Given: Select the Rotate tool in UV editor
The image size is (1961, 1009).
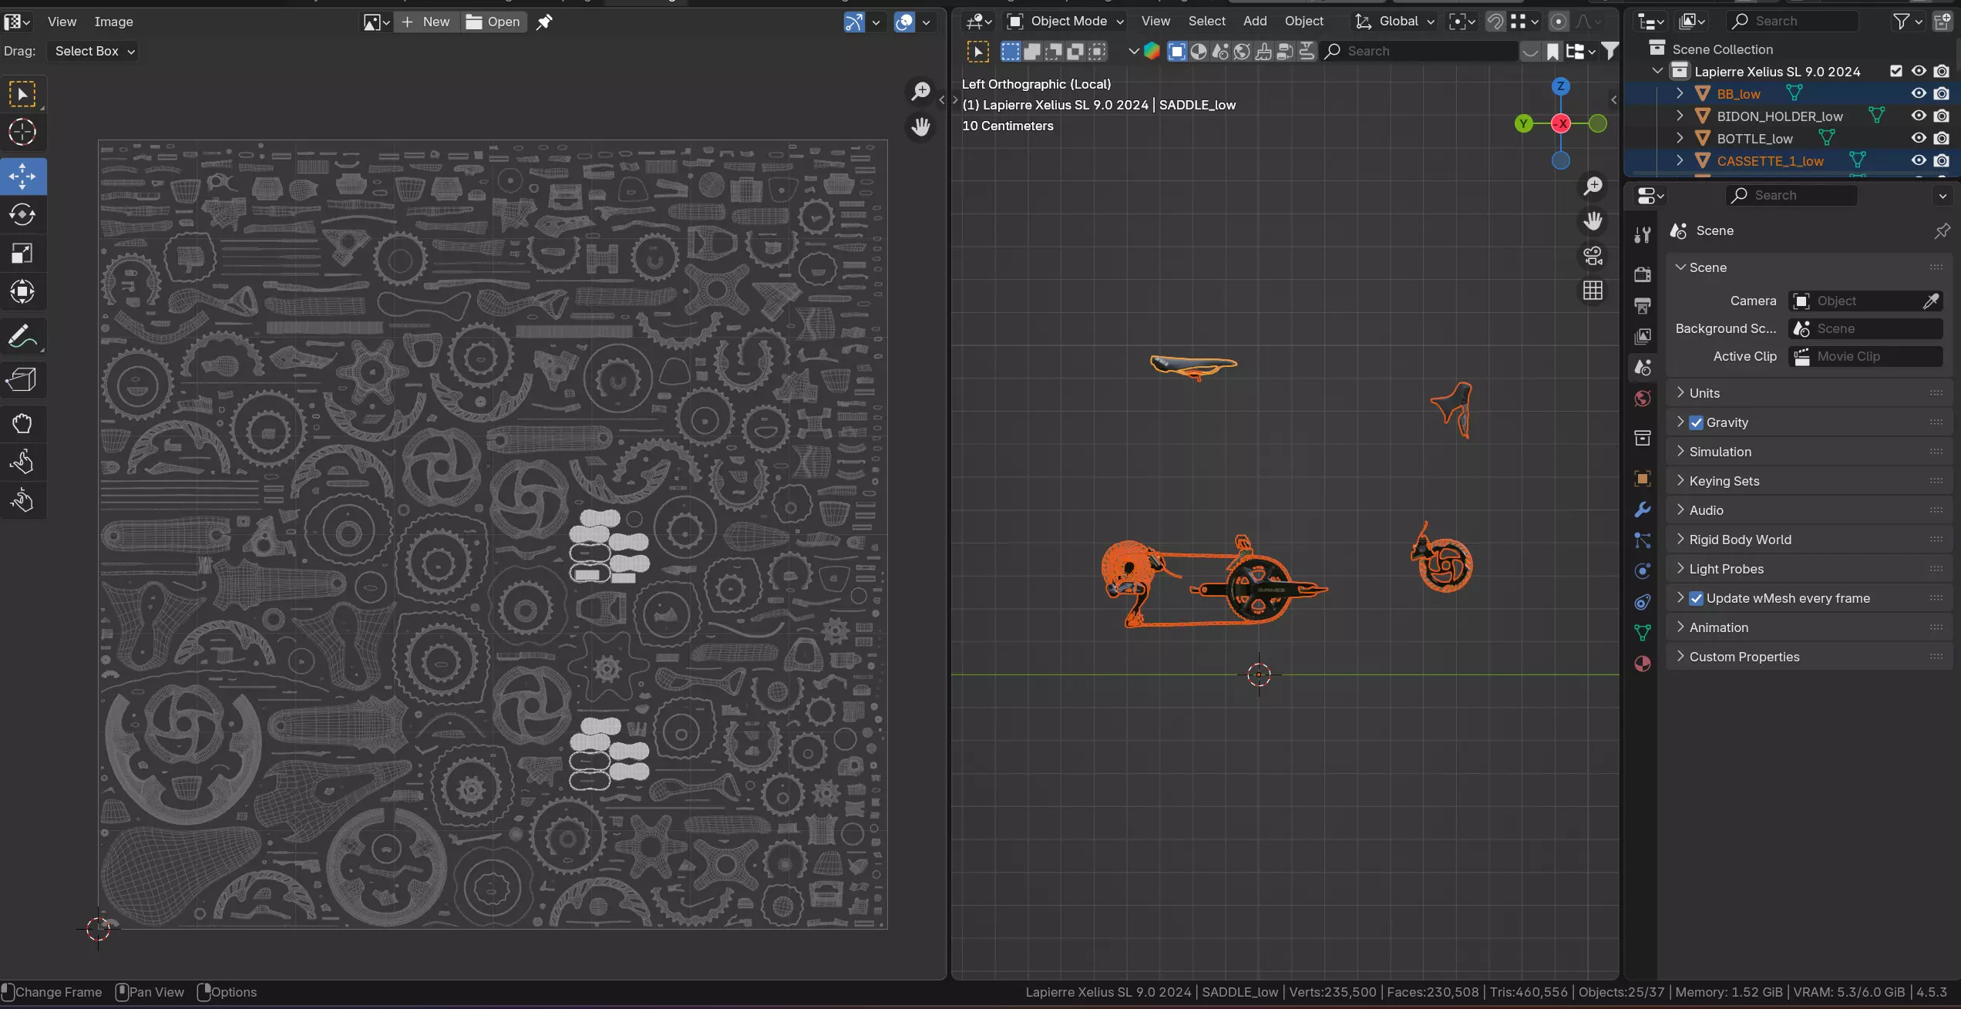Looking at the screenshot, I should click(22, 214).
